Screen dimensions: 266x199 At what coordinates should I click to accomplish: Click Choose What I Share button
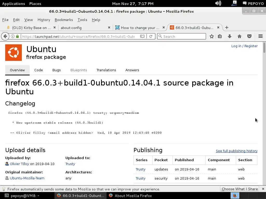click(x=240, y=189)
